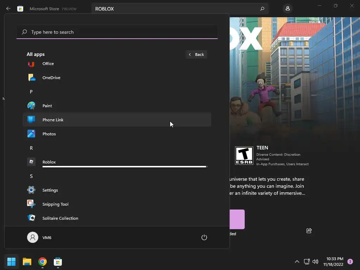The height and width of the screenshot is (270, 360).
Task: Launch OneDrive from the app list
Action: (117, 78)
